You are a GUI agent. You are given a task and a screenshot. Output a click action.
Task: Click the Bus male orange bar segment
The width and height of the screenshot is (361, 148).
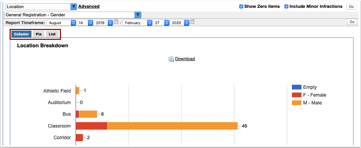[88, 114]
